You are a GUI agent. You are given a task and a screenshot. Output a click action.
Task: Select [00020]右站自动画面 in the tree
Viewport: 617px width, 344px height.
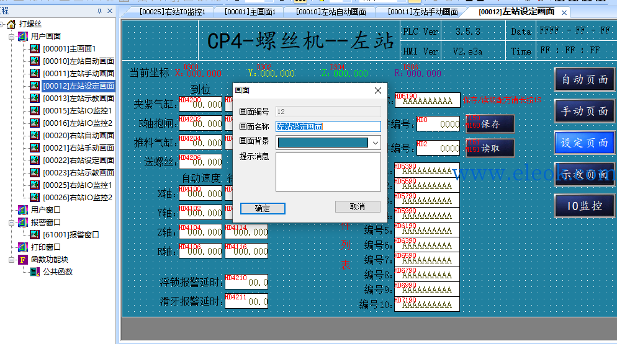click(x=78, y=136)
